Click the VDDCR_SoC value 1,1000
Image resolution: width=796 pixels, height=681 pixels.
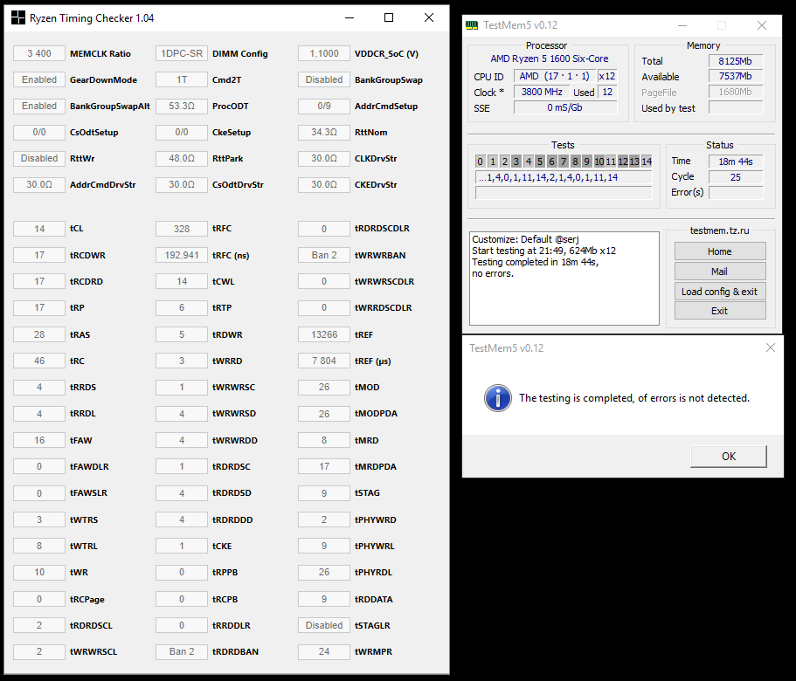324,53
